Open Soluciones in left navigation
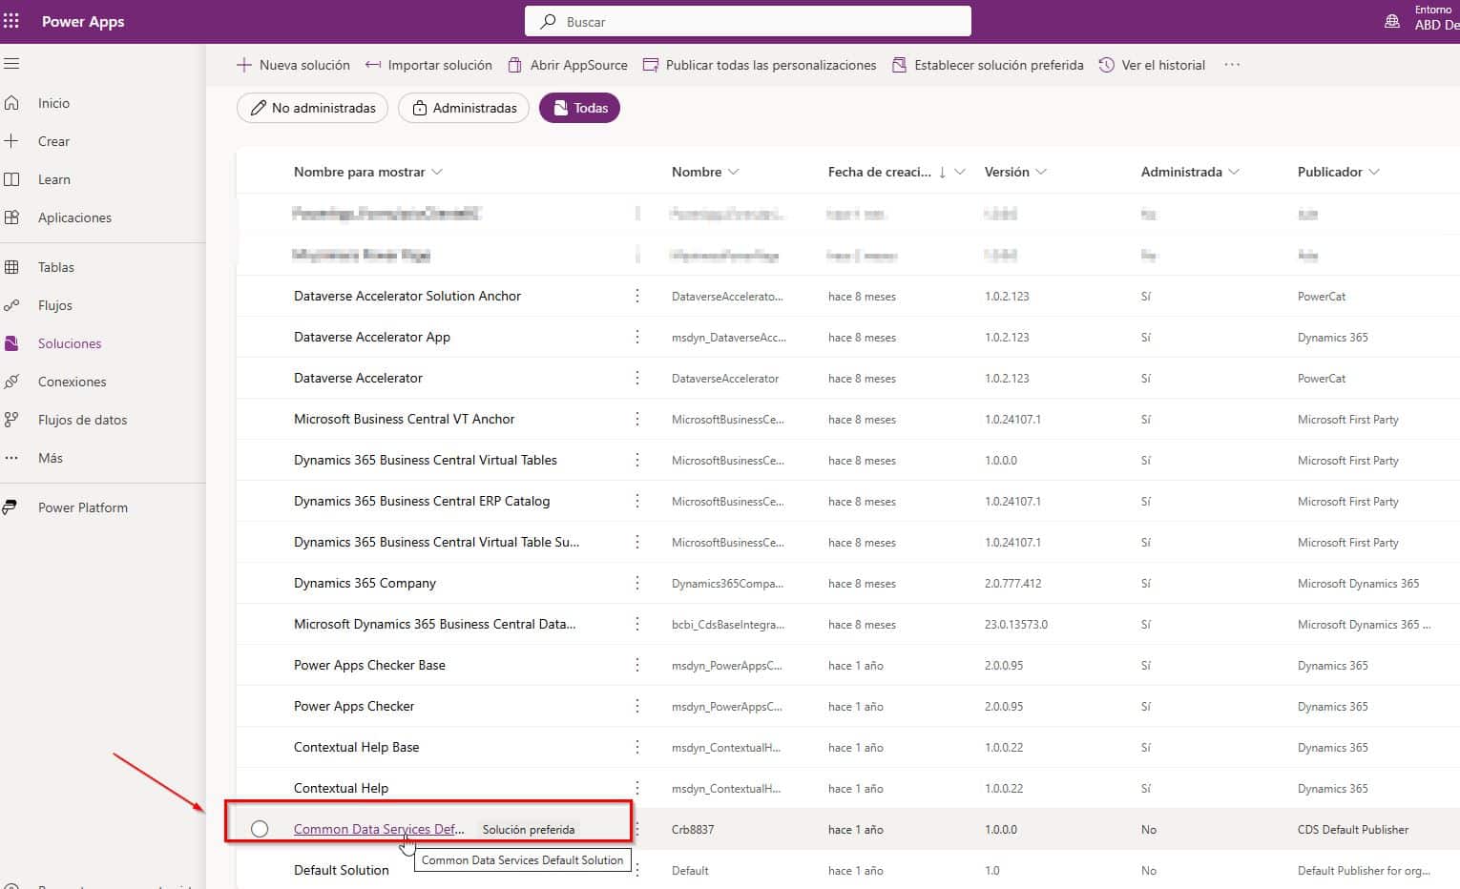The image size is (1460, 889). (70, 343)
